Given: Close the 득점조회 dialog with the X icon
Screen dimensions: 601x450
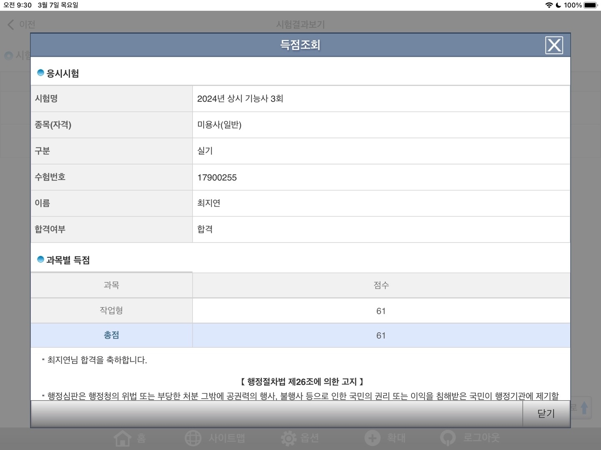Looking at the screenshot, I should coord(554,45).
